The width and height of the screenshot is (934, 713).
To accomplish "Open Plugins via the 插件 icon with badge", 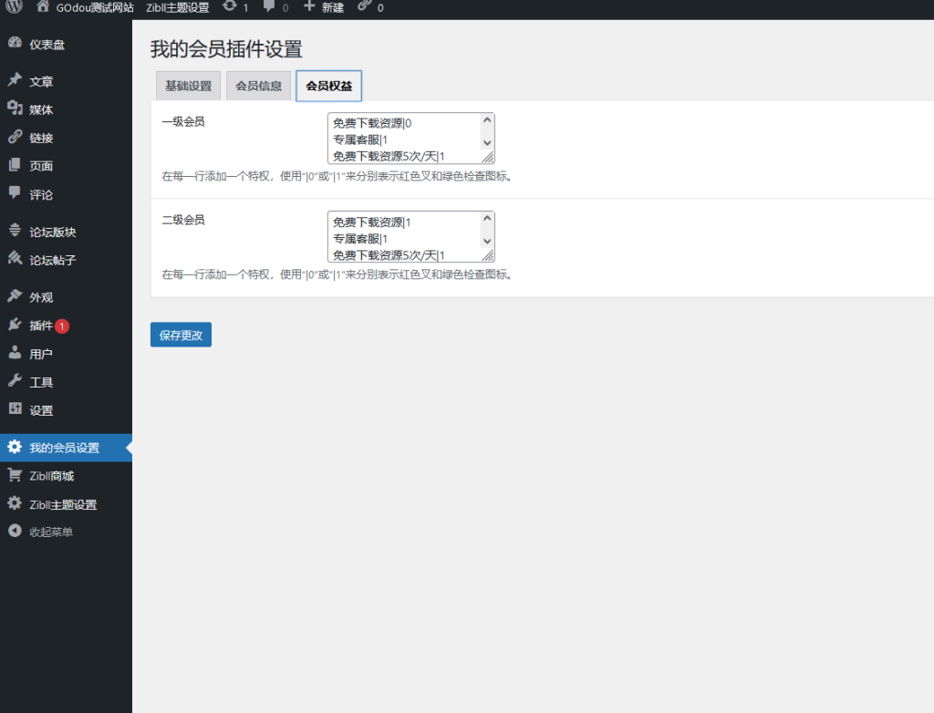I will pos(14,325).
